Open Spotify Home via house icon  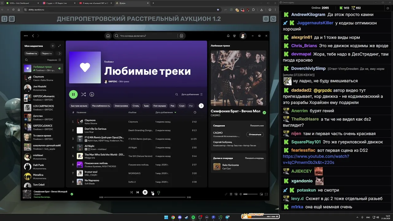coord(108,36)
